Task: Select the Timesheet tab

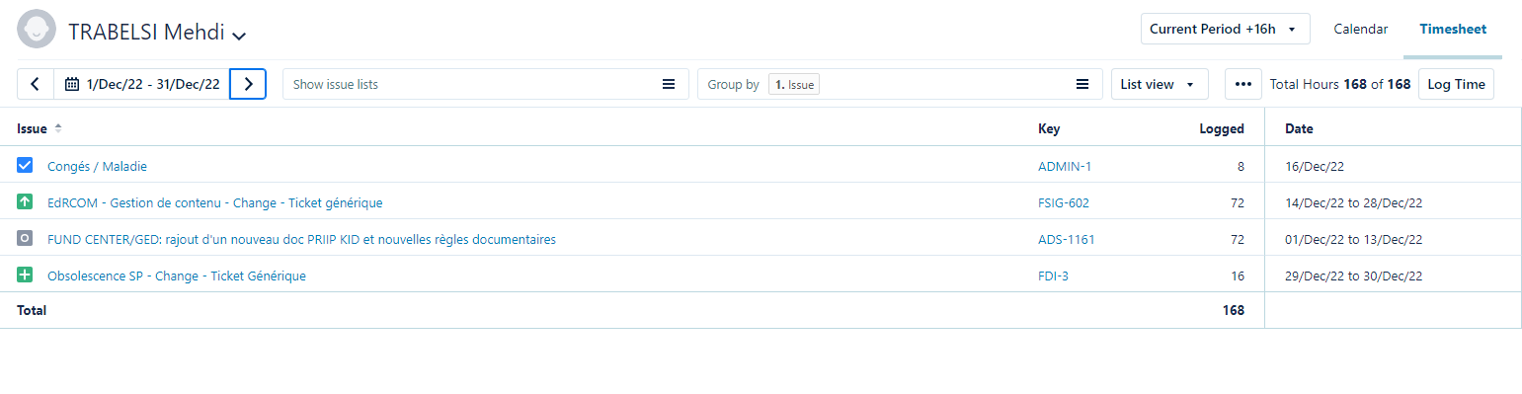Action: (1453, 29)
